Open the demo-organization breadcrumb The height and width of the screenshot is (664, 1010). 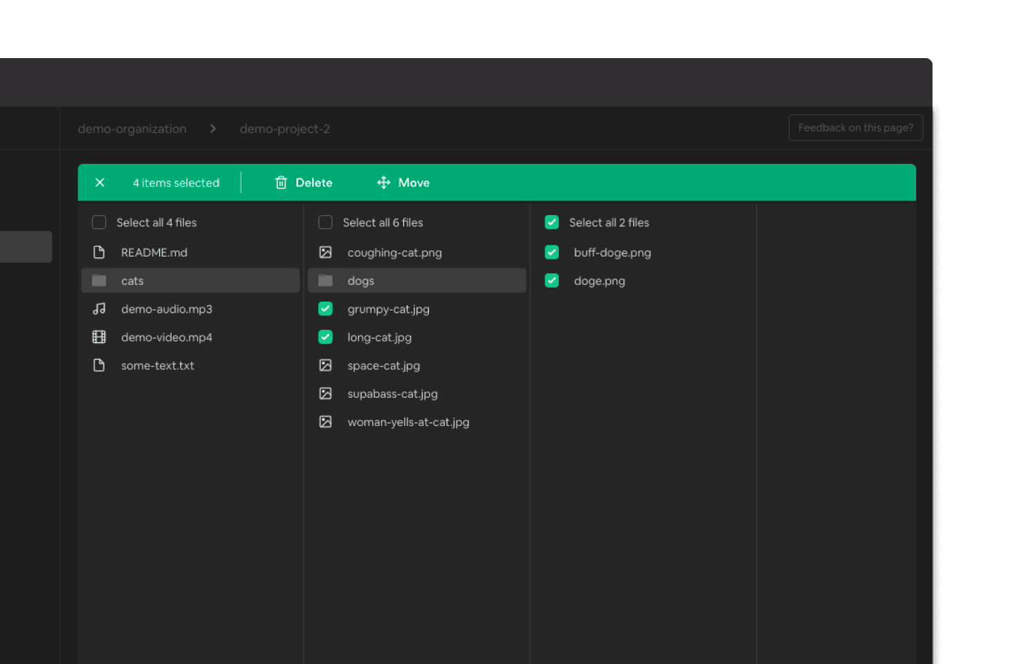[131, 128]
